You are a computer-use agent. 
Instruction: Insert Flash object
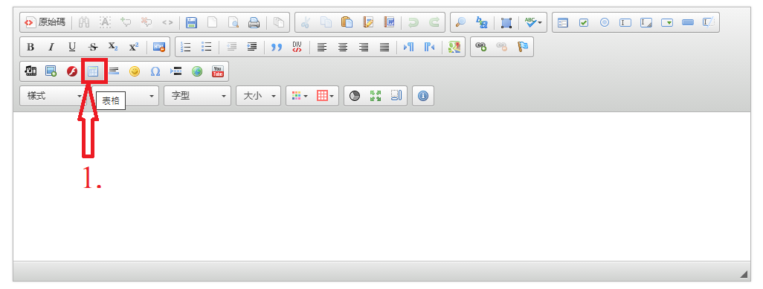click(x=72, y=71)
